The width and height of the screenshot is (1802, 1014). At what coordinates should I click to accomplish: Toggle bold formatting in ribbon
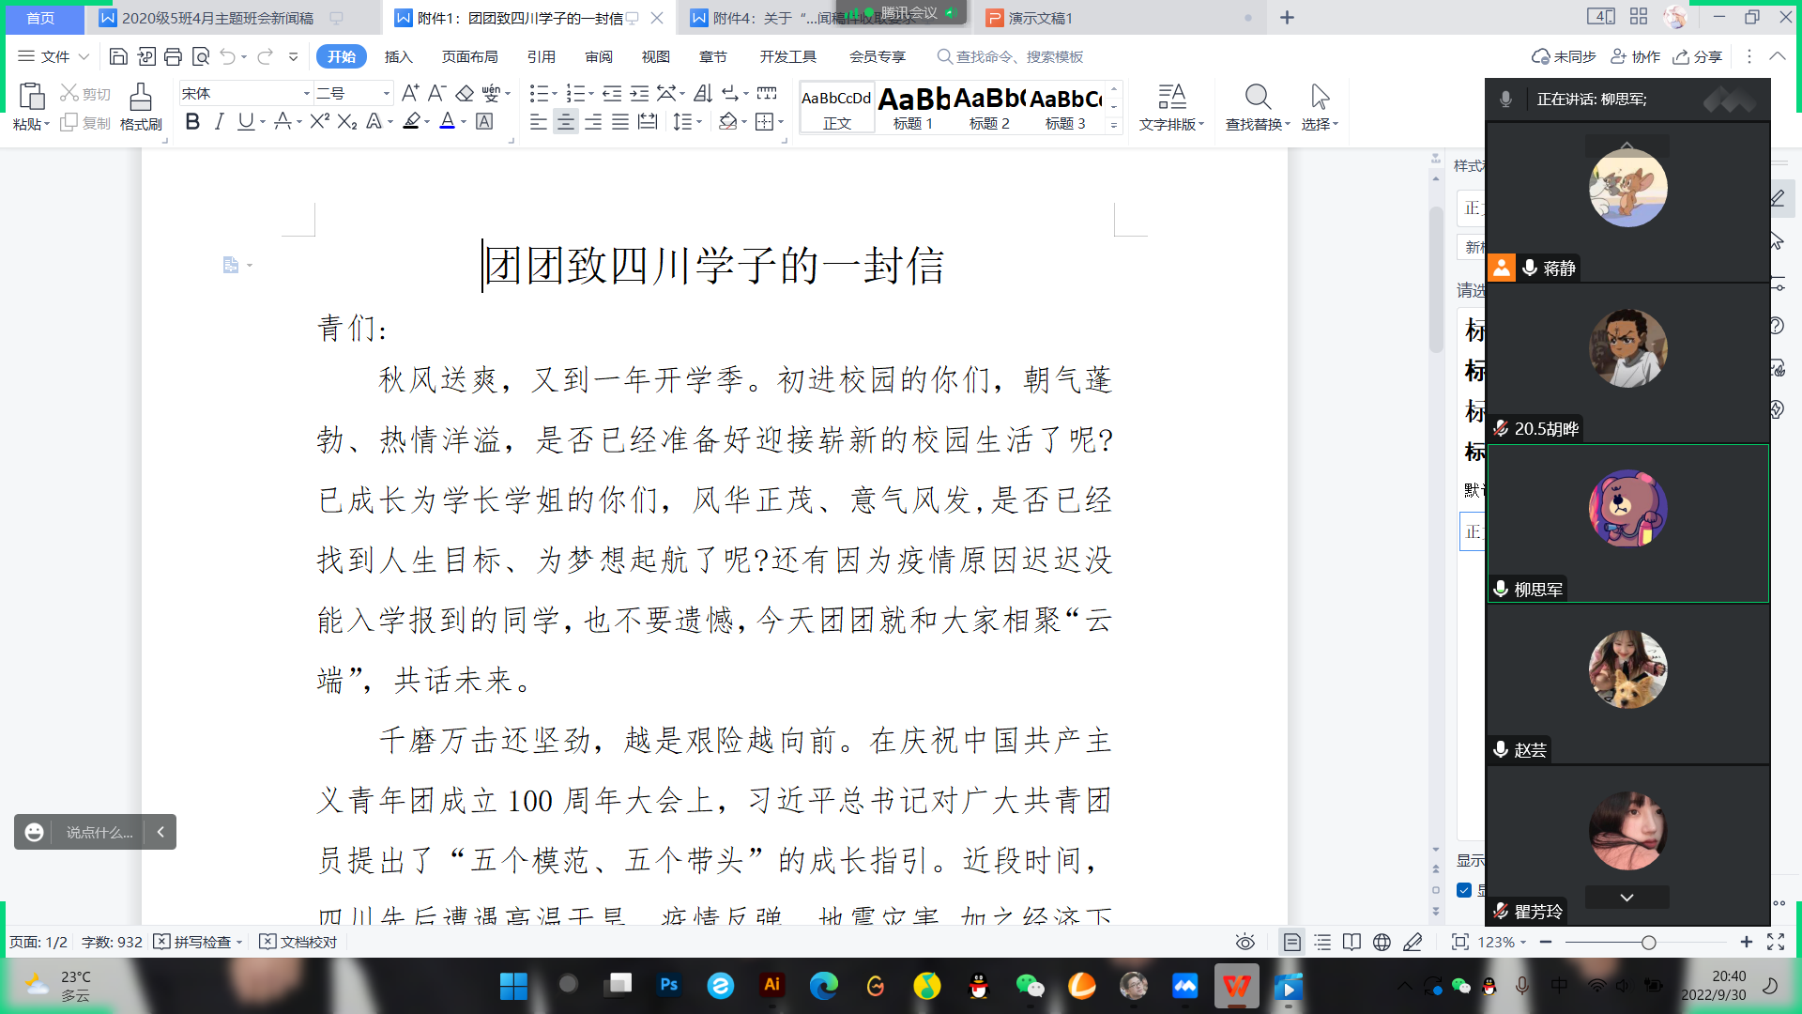coord(192,122)
